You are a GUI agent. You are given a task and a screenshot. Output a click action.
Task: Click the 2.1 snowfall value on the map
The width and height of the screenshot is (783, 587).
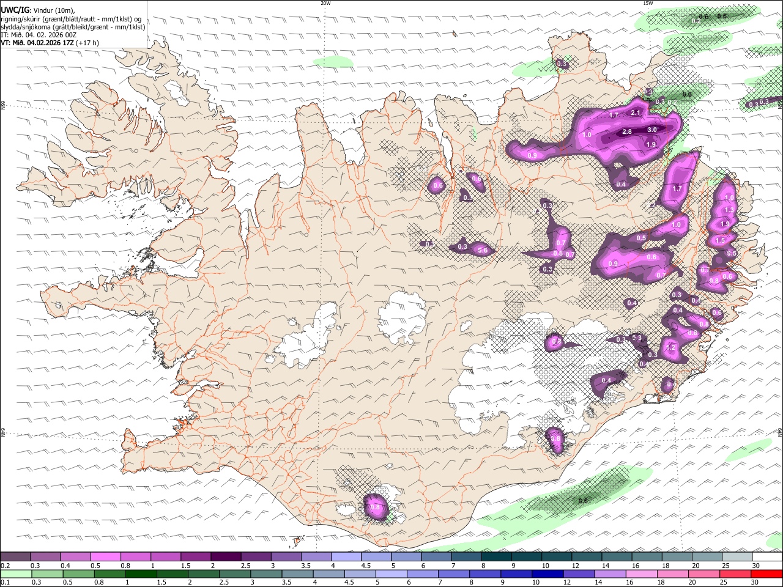pos(636,113)
